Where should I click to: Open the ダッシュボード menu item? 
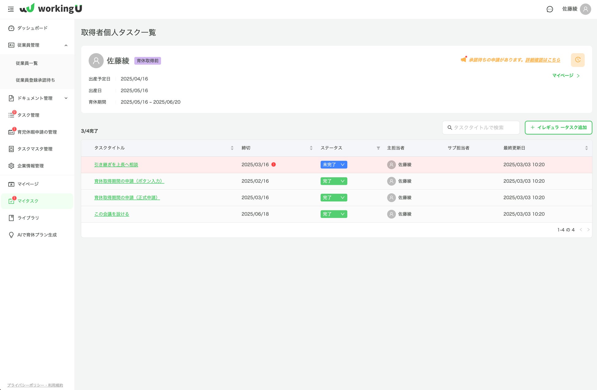point(32,28)
